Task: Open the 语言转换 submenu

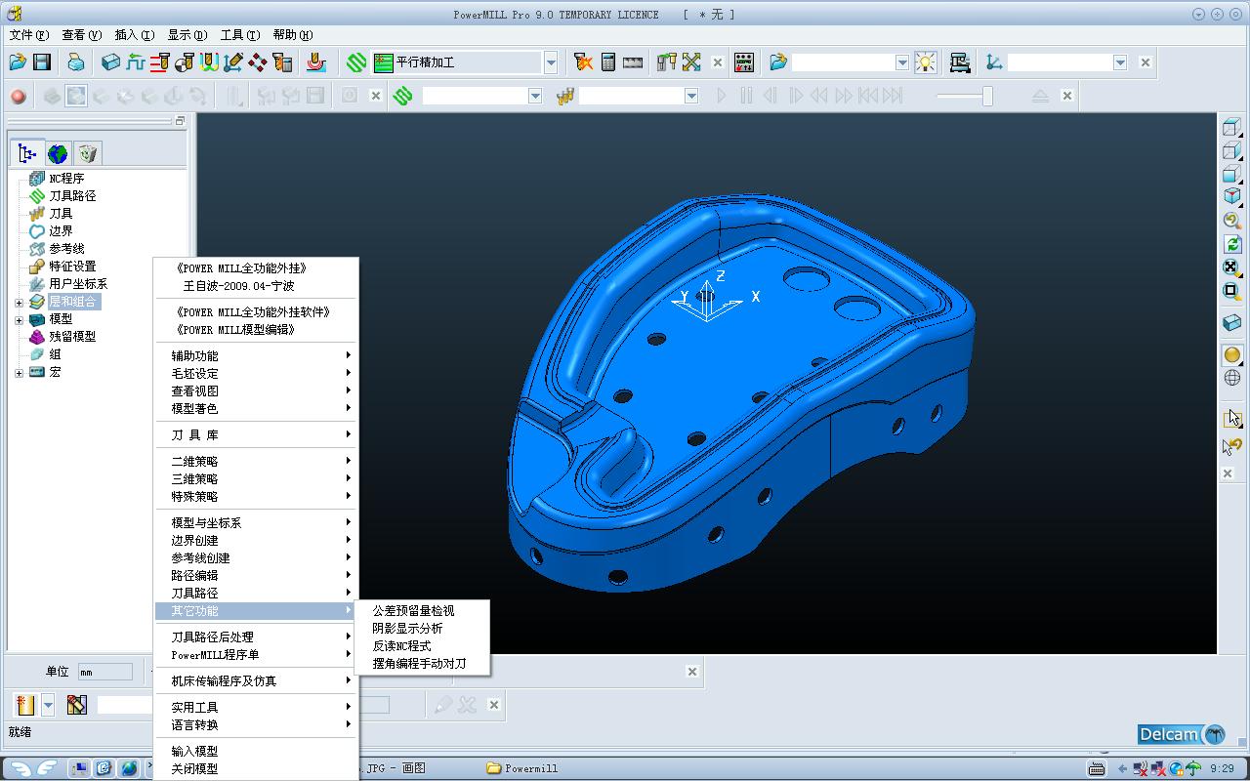Action: pos(258,724)
